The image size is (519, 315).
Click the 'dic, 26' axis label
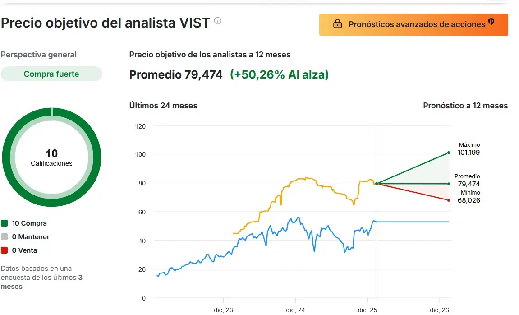pos(440,310)
